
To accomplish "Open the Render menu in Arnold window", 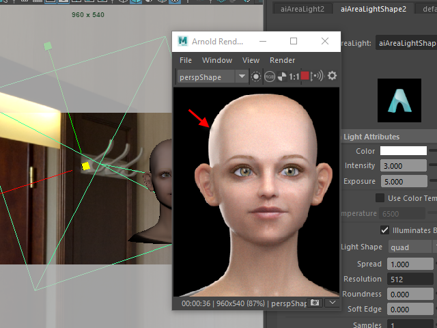I will pyautogui.click(x=282, y=60).
